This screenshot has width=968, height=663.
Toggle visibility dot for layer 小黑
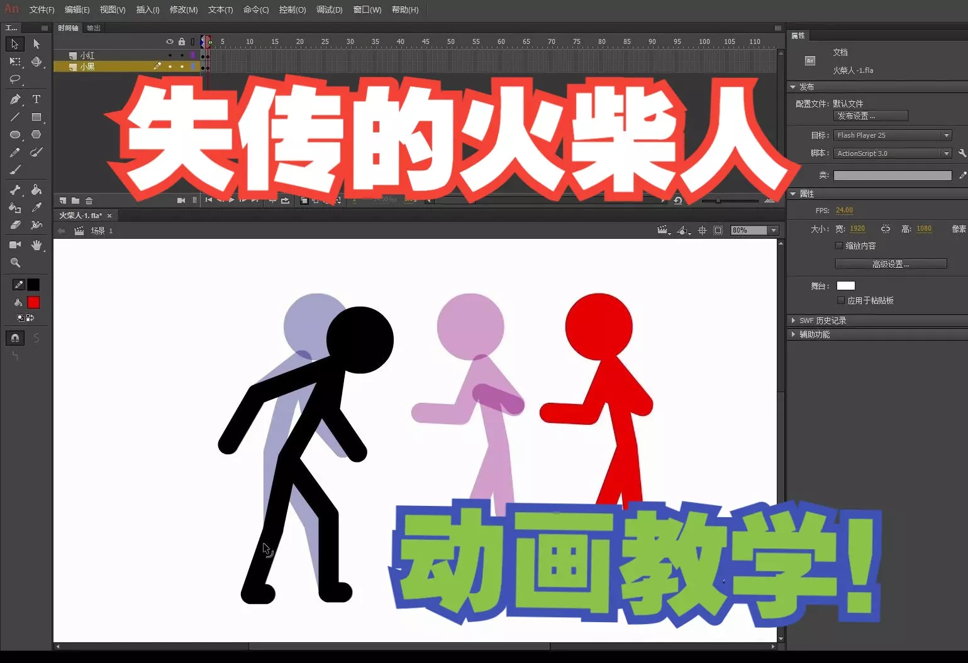click(x=170, y=66)
